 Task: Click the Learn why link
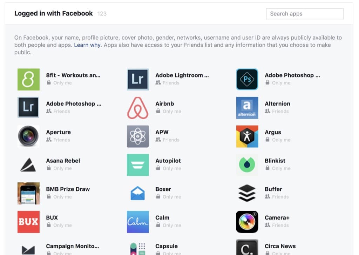tap(87, 45)
